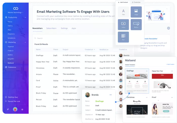Click the Add Custom link

coord(170,65)
